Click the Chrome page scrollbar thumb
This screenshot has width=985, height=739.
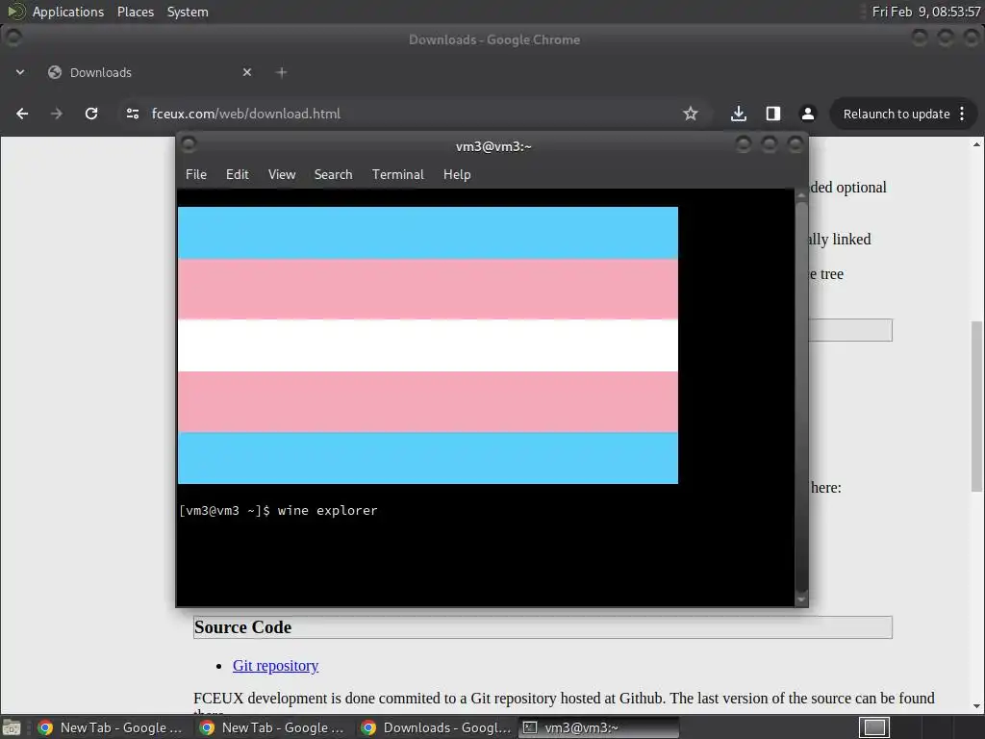(976, 406)
